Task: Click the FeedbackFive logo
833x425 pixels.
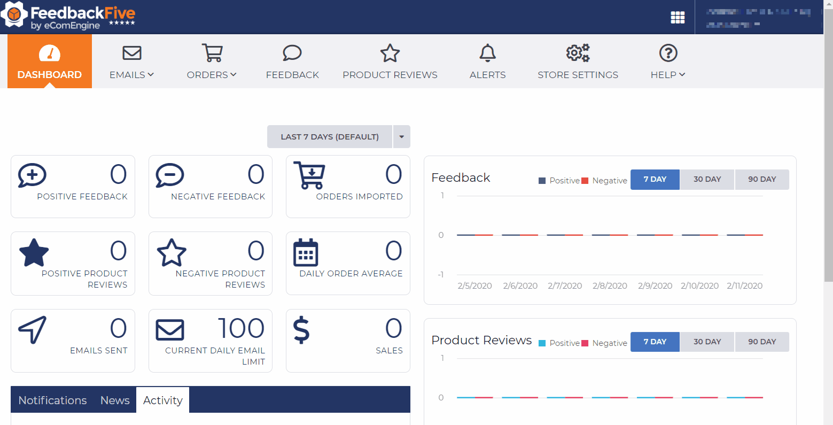Action: point(69,17)
